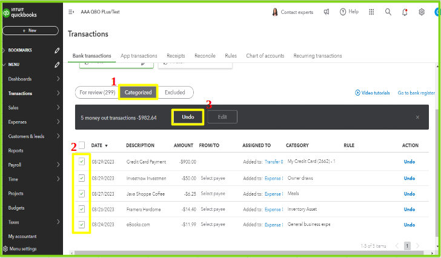Click the Menu settings gear icon
The width and height of the screenshot is (441, 258).
pyautogui.click(x=5, y=249)
